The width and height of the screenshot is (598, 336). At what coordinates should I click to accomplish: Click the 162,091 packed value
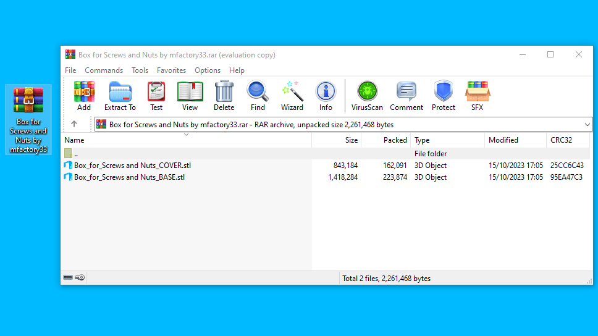(395, 166)
